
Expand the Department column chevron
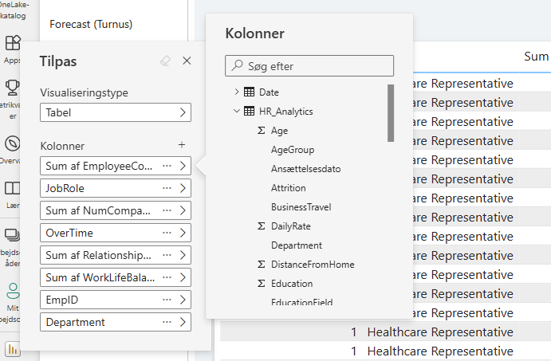point(183,323)
